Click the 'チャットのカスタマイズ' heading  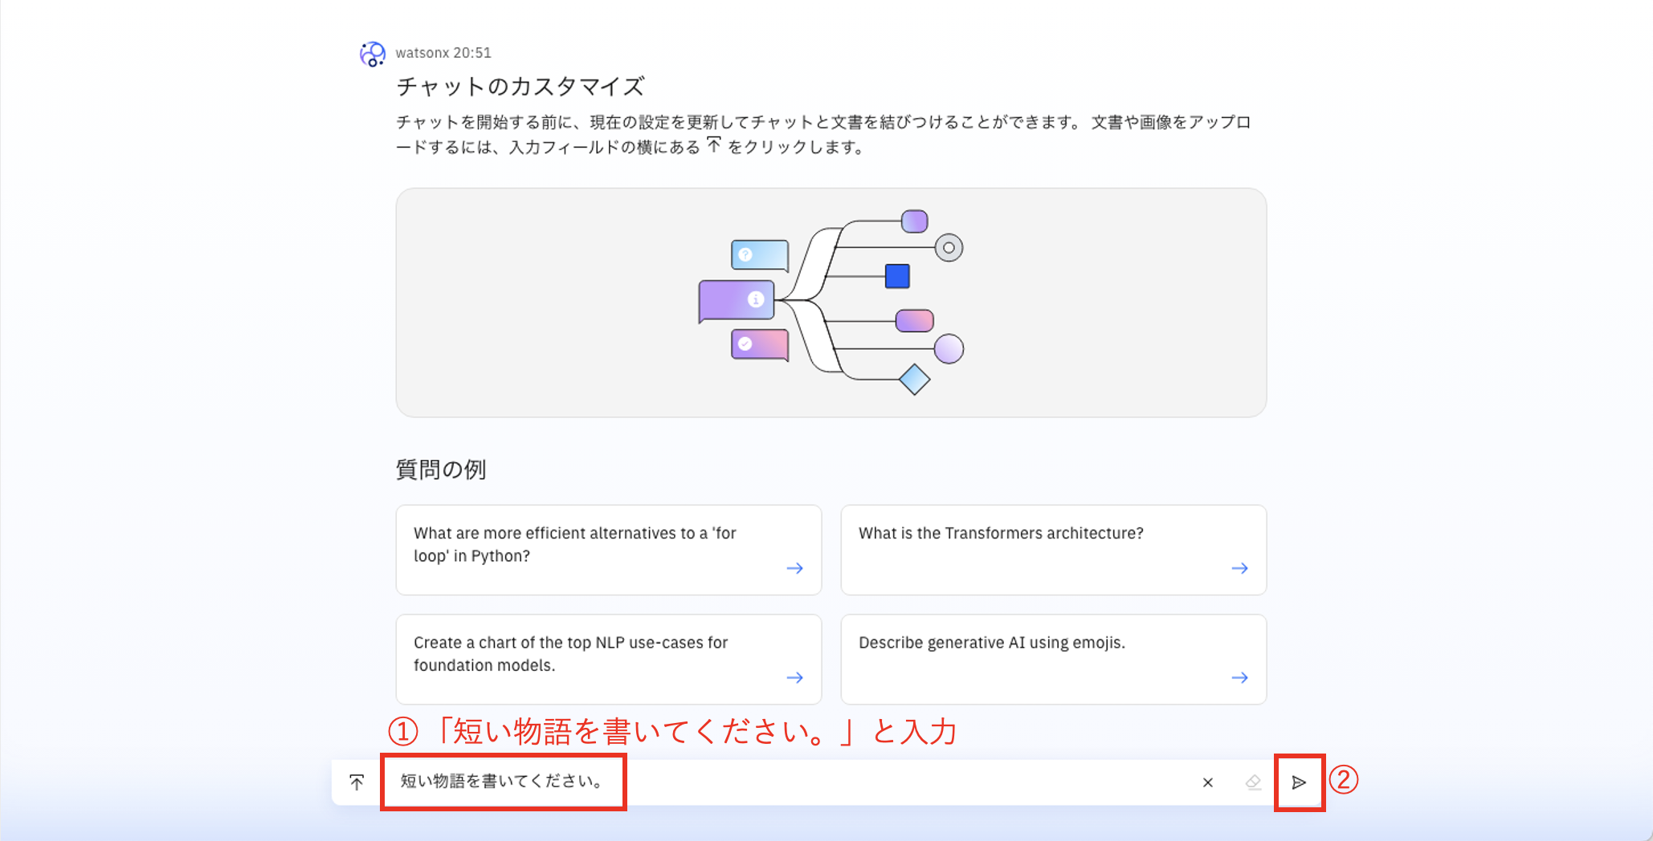pos(520,87)
